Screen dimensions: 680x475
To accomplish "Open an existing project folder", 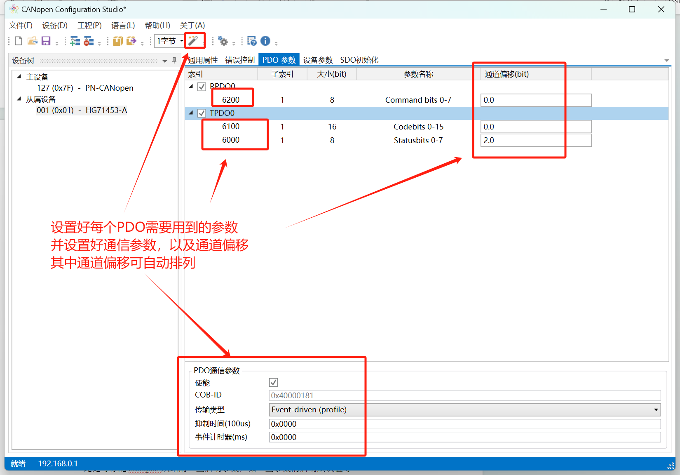I will click(x=32, y=41).
